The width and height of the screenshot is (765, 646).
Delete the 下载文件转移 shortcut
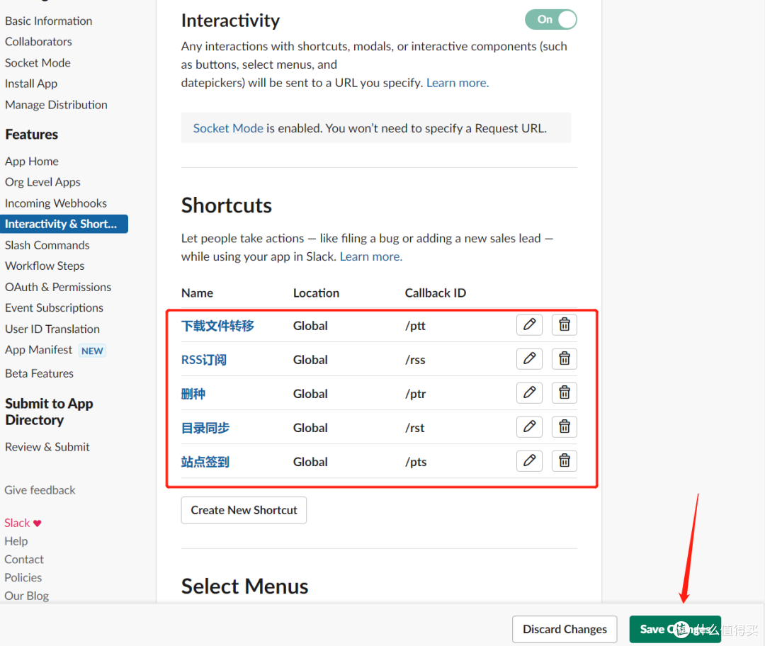(565, 325)
